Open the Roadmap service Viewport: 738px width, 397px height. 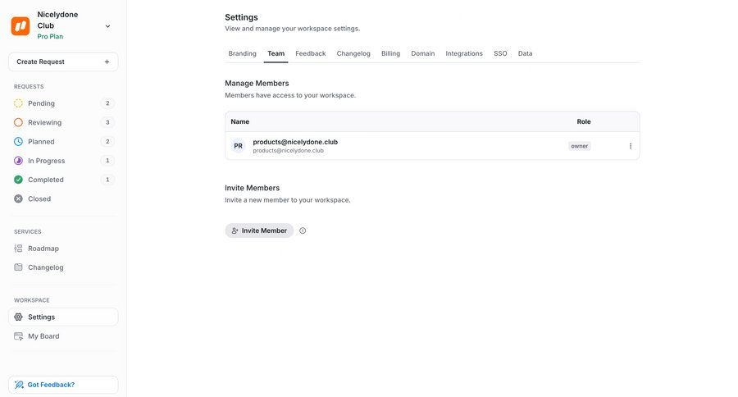click(x=43, y=249)
